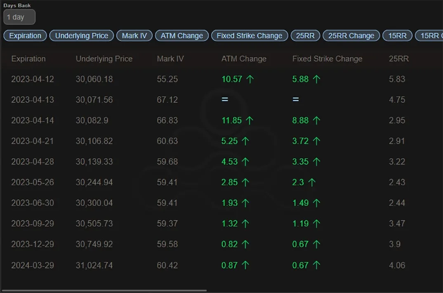Click underlying price 30,749.92
The width and height of the screenshot is (443, 293).
[94, 244]
